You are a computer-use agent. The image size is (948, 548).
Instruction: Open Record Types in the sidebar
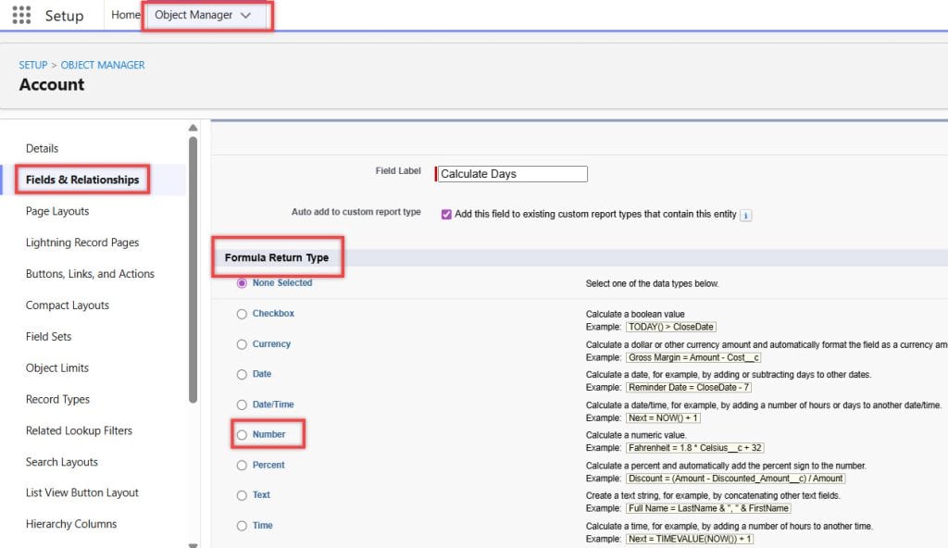(57, 399)
